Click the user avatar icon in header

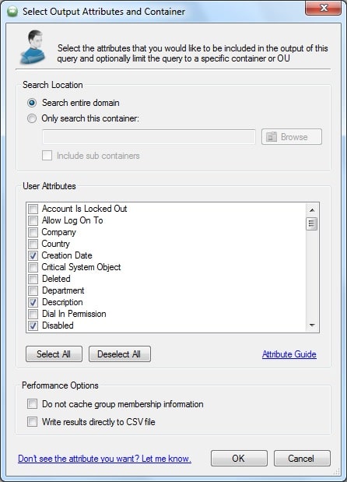point(33,47)
